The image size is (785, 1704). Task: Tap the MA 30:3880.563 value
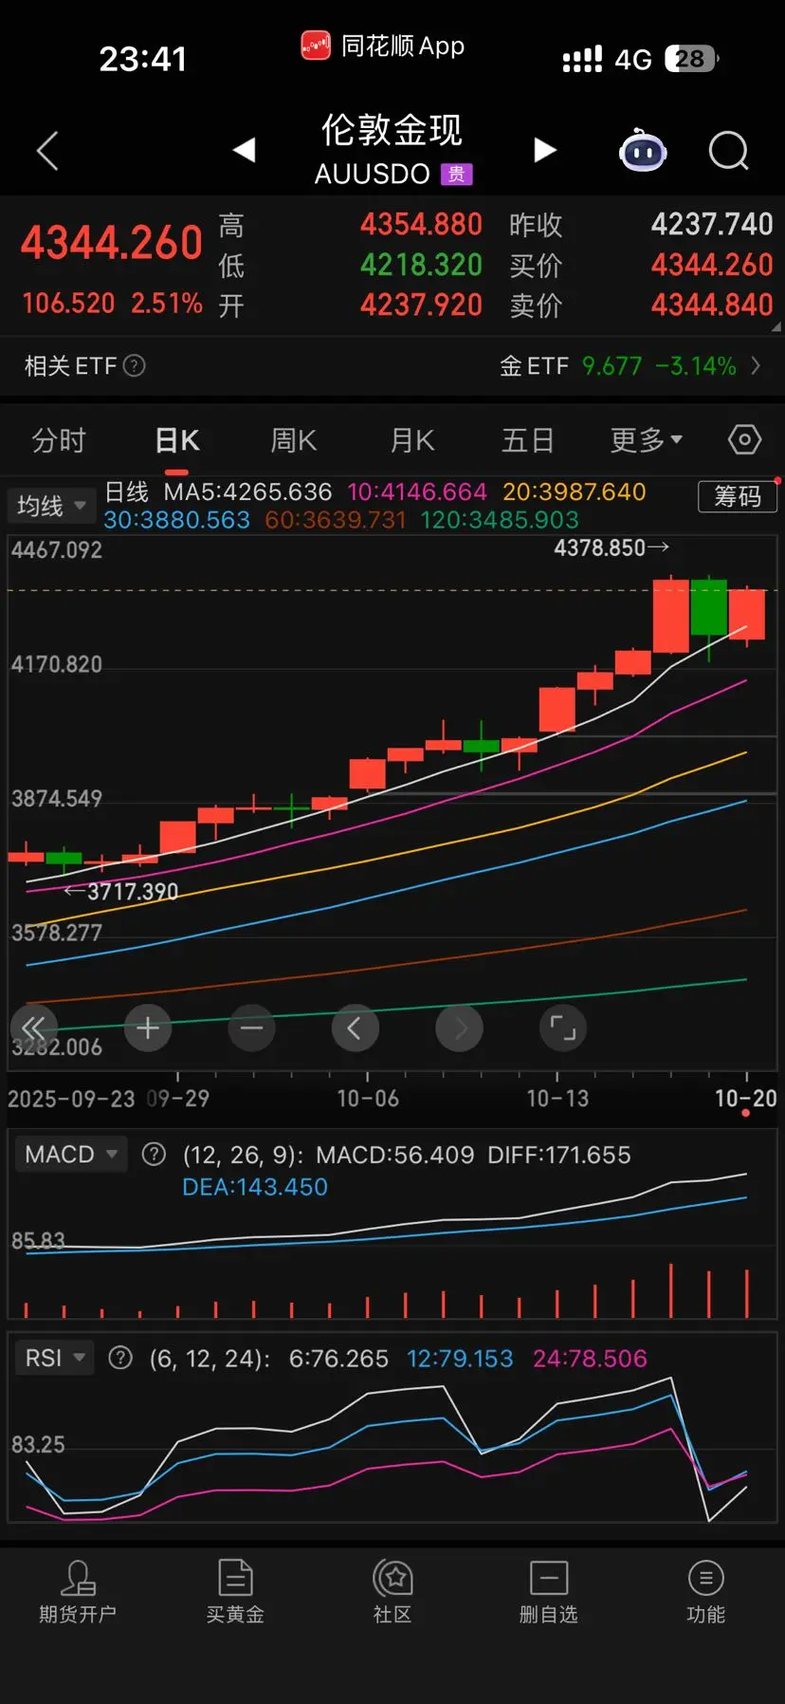[x=176, y=520]
